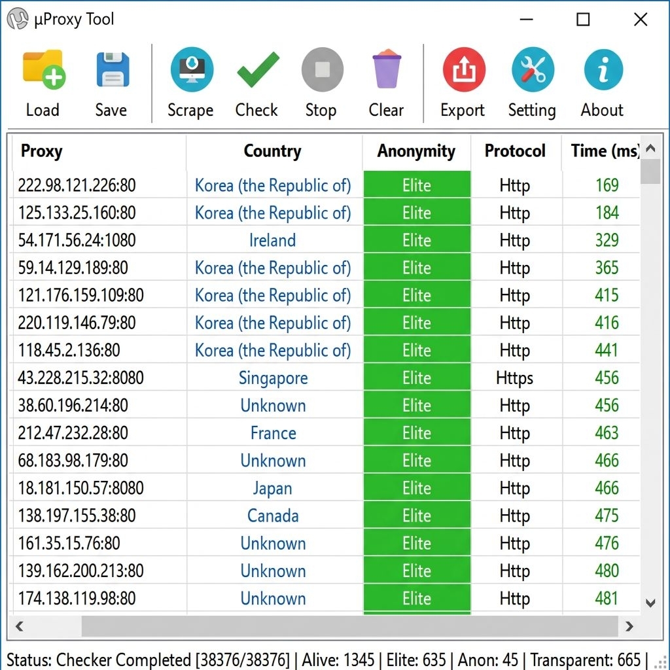Select proxy 54.171.56.24:1080

coord(77,240)
